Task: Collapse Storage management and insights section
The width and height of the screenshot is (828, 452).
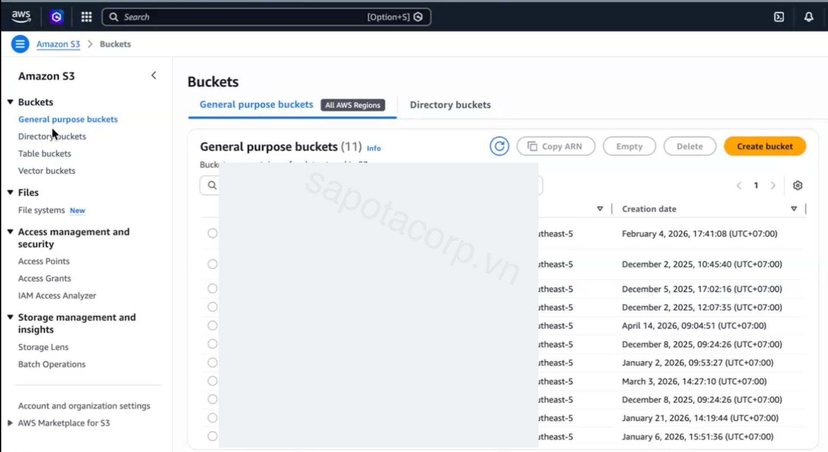Action: coord(10,317)
